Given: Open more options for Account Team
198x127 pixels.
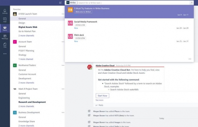Looking at the screenshot, I should (63, 42).
